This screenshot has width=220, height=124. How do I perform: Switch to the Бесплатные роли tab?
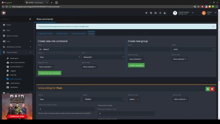tap(78, 34)
